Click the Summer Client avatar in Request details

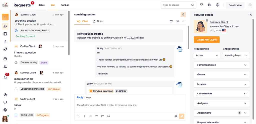201,27
